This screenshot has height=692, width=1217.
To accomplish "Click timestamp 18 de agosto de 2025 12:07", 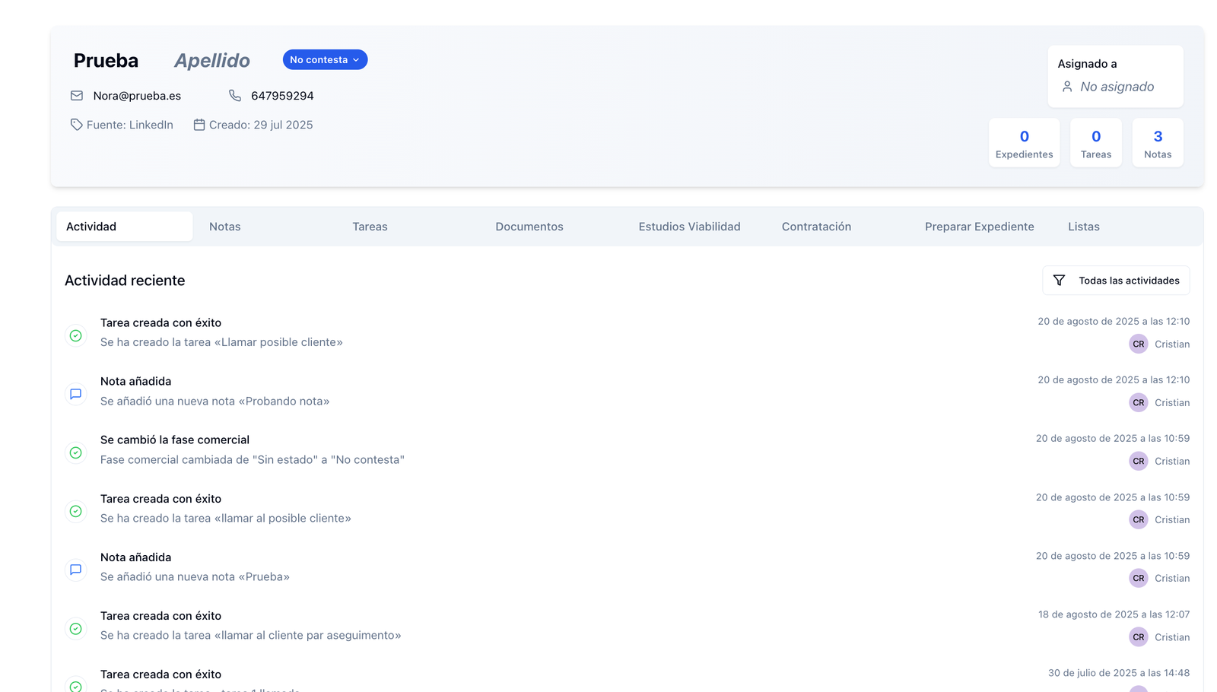I will tap(1114, 614).
